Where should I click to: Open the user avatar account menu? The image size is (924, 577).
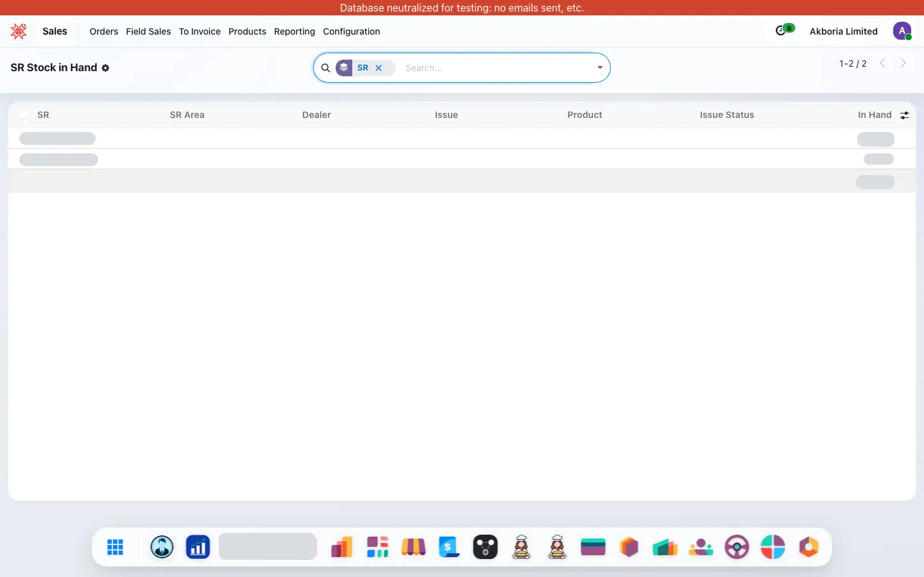click(902, 31)
